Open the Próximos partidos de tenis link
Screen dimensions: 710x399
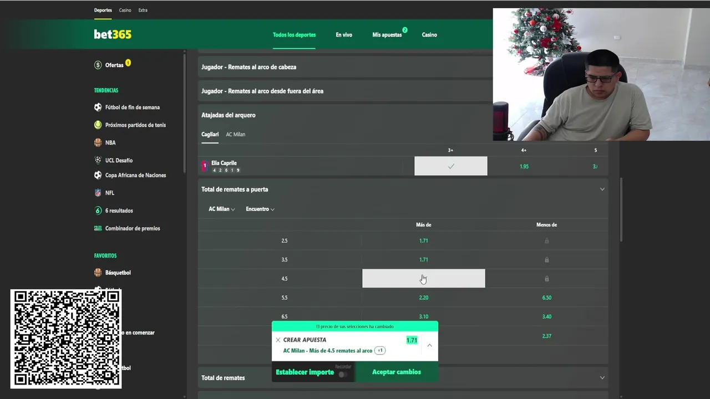click(x=135, y=125)
